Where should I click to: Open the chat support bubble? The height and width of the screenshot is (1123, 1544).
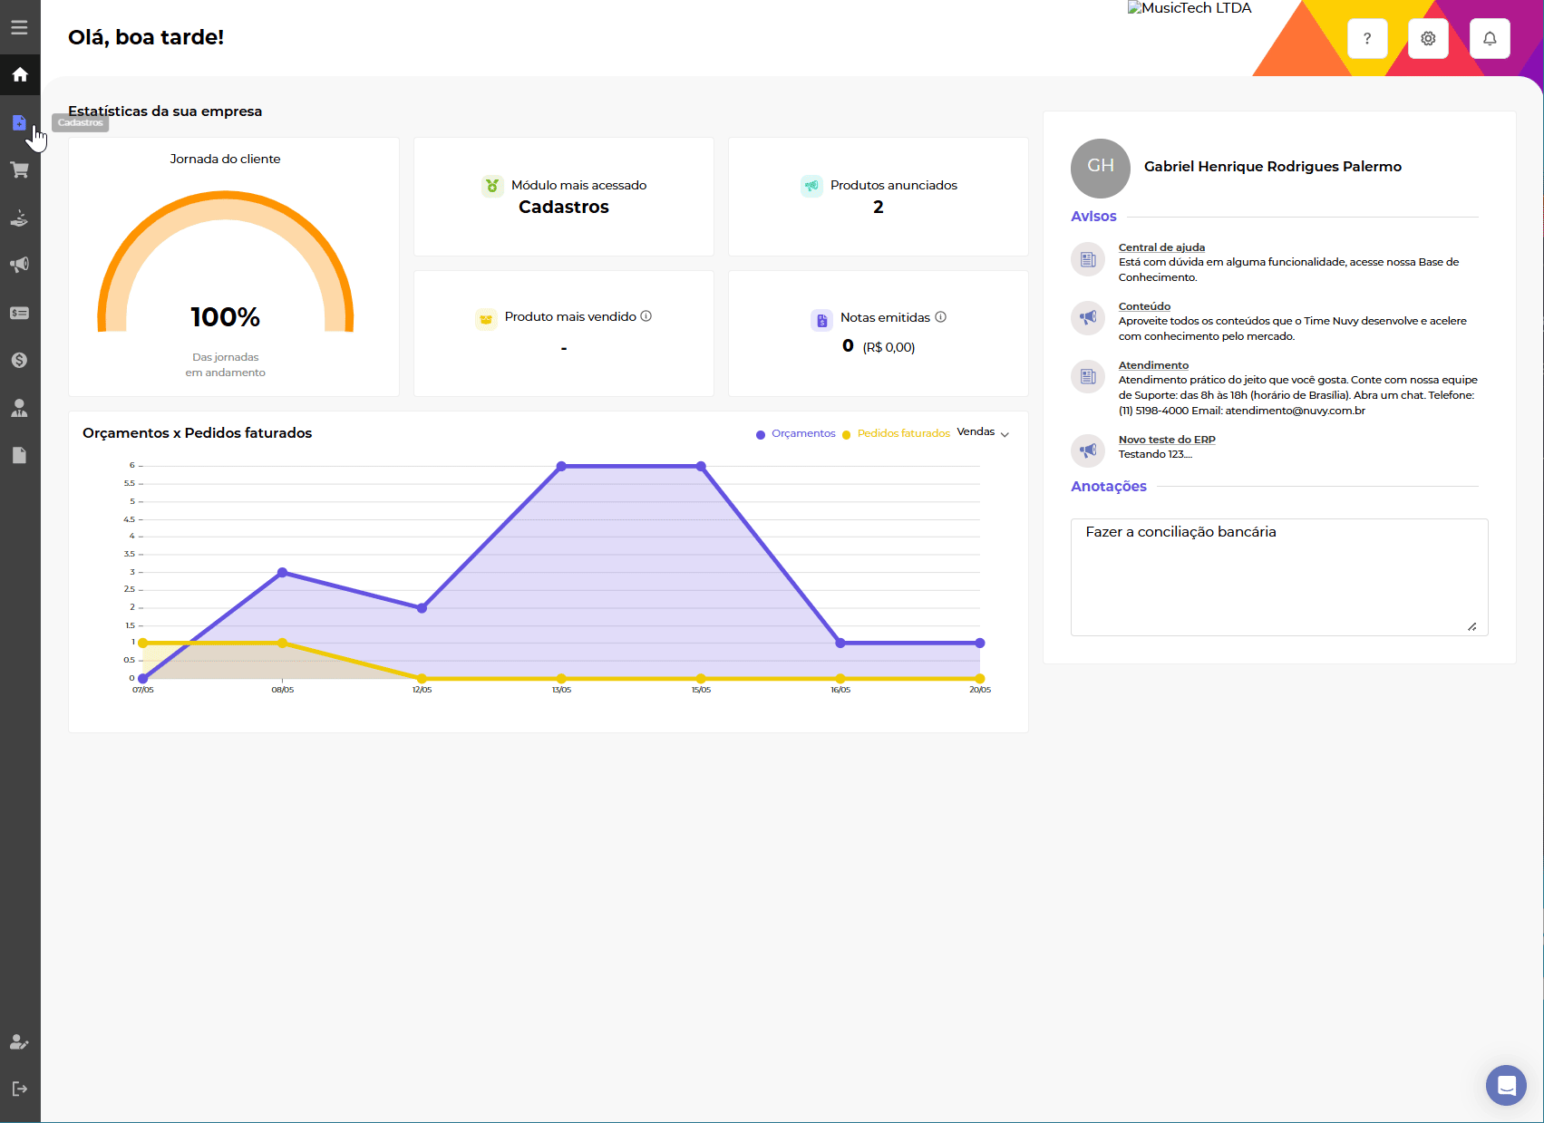(1506, 1085)
